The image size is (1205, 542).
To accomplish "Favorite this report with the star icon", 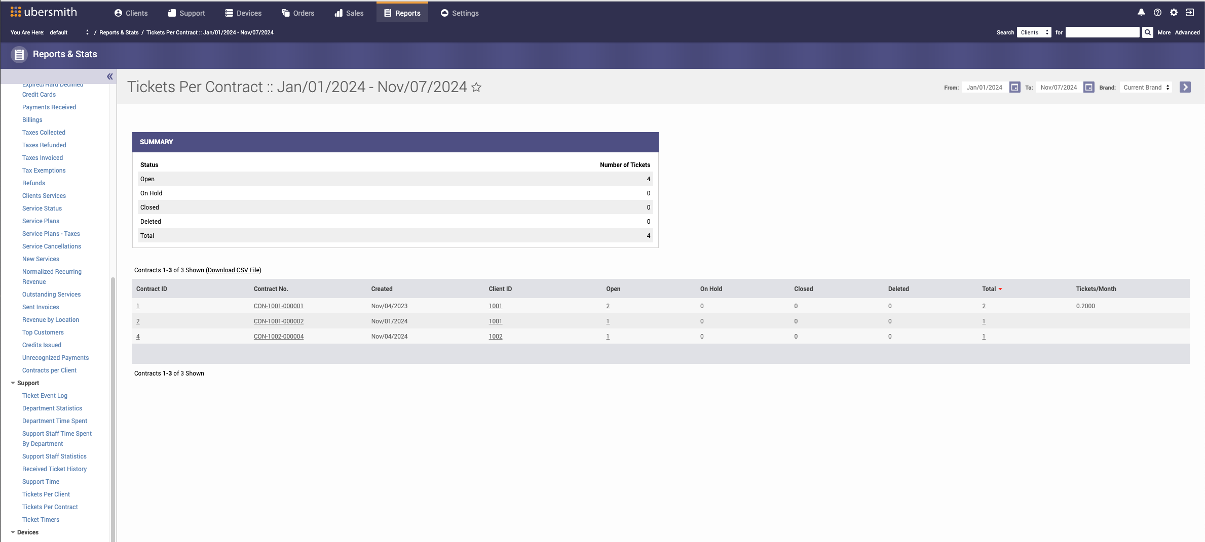I will 476,88.
